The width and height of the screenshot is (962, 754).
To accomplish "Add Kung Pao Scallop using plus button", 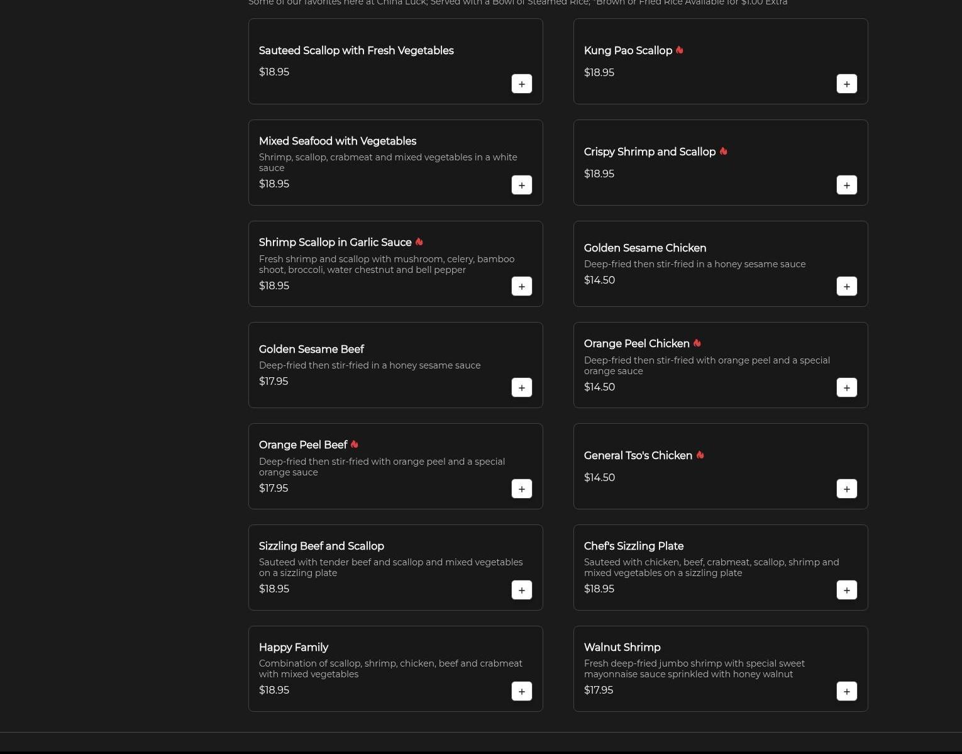I will pos(846,84).
